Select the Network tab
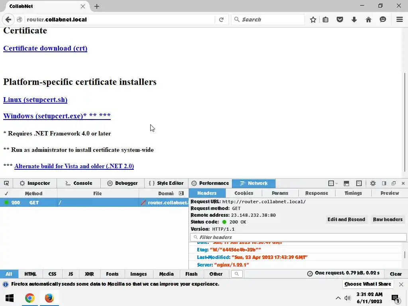This screenshot has height=306, width=408. 254,183
